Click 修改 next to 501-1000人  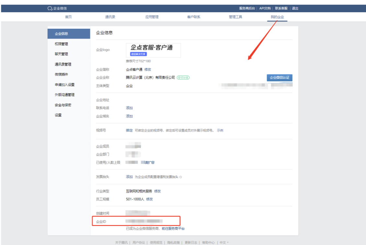[x=149, y=199]
